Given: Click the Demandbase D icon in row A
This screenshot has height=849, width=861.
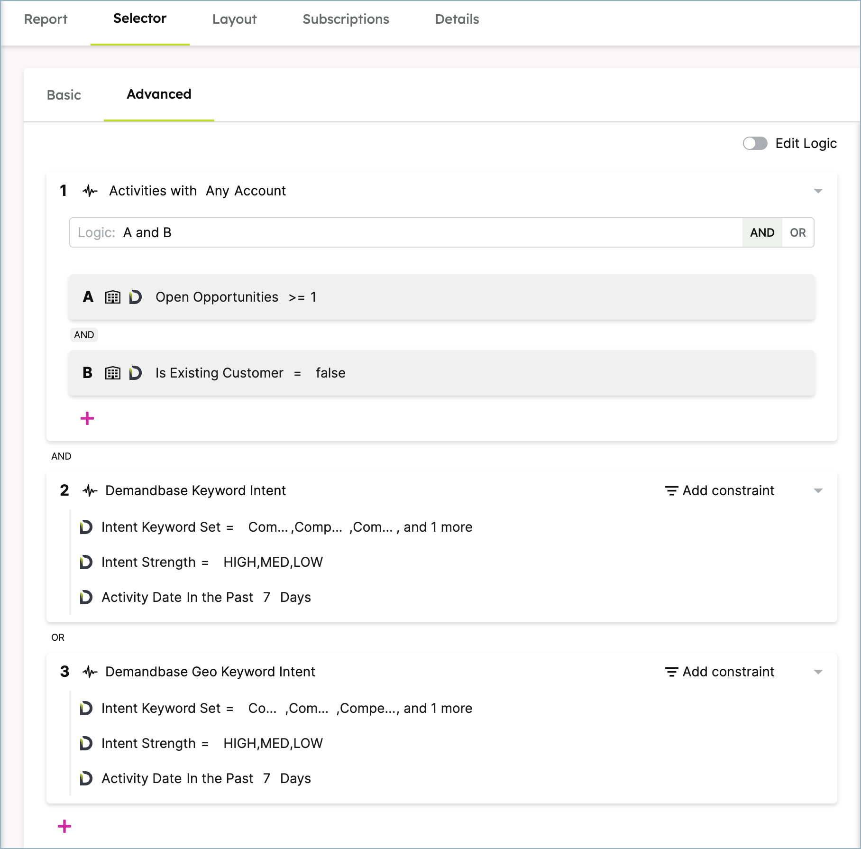Looking at the screenshot, I should click(135, 297).
